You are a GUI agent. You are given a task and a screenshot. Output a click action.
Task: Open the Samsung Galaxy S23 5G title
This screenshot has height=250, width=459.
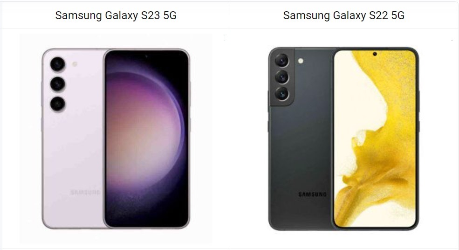tap(116, 15)
